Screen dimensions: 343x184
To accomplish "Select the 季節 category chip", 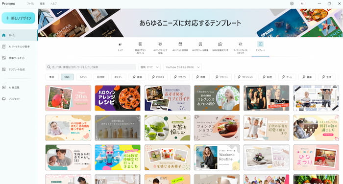I will pyautogui.click(x=51, y=77).
